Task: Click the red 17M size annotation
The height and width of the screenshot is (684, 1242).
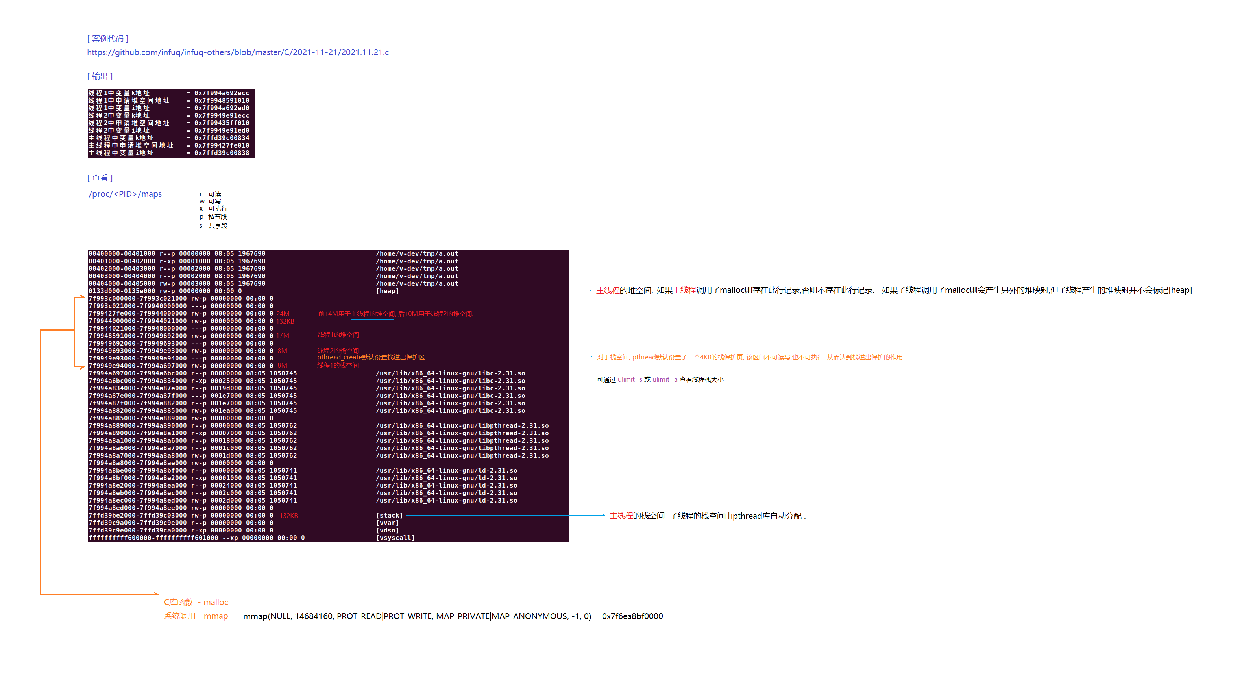Action: click(x=283, y=335)
